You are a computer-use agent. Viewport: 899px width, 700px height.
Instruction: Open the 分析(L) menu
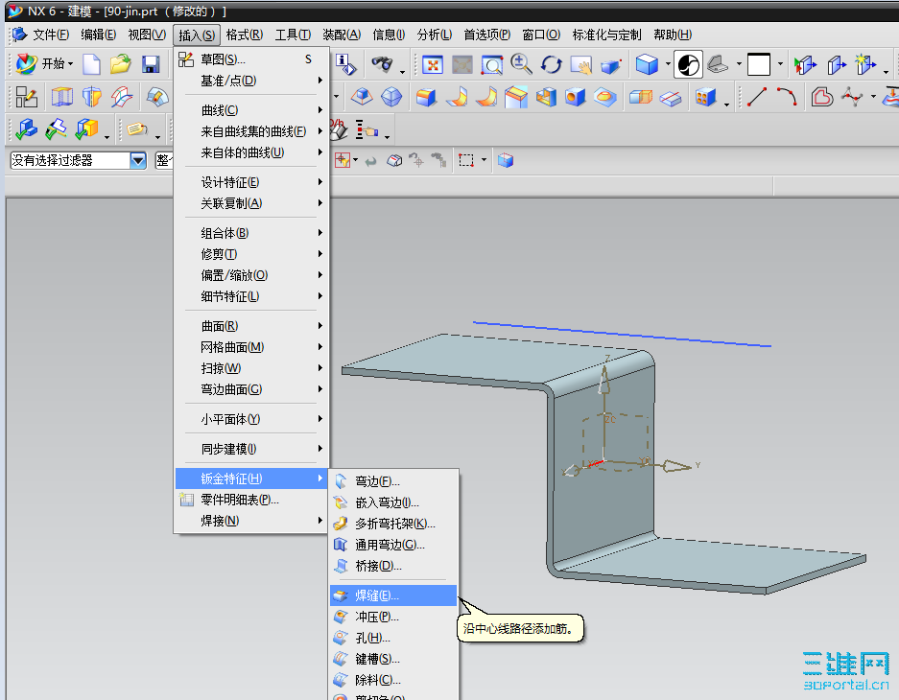tap(434, 35)
